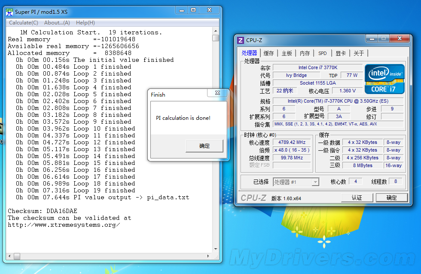Expand the 处理器 #1 selection dropdown
Screen dimensions: 421x274
(315, 182)
